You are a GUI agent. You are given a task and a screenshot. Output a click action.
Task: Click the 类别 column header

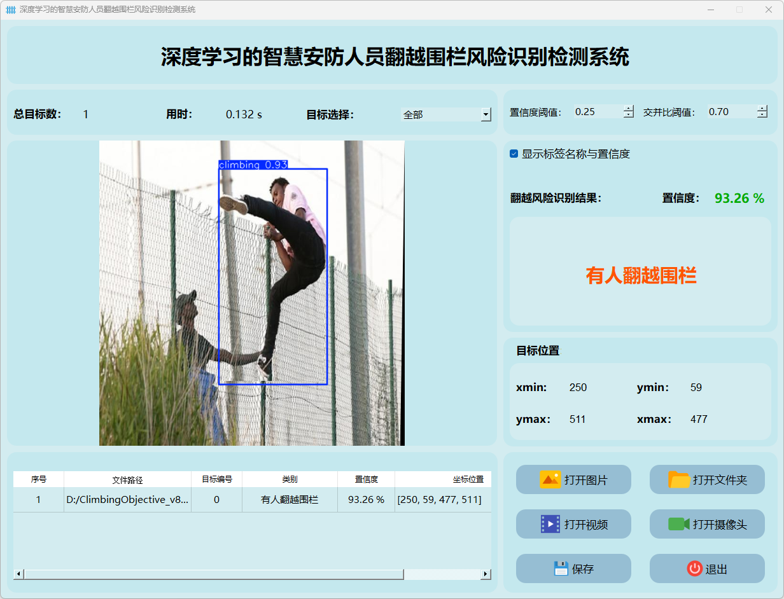pos(290,479)
